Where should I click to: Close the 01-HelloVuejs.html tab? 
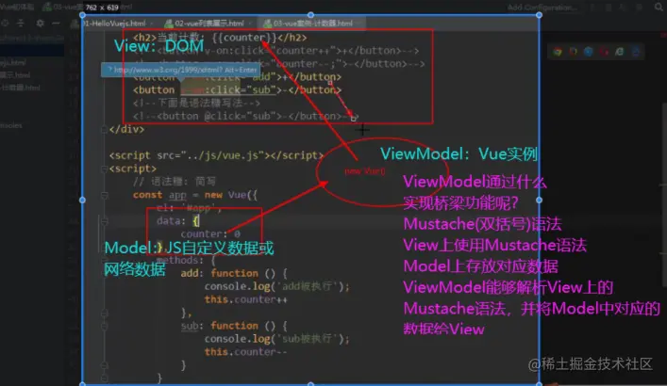pos(152,24)
